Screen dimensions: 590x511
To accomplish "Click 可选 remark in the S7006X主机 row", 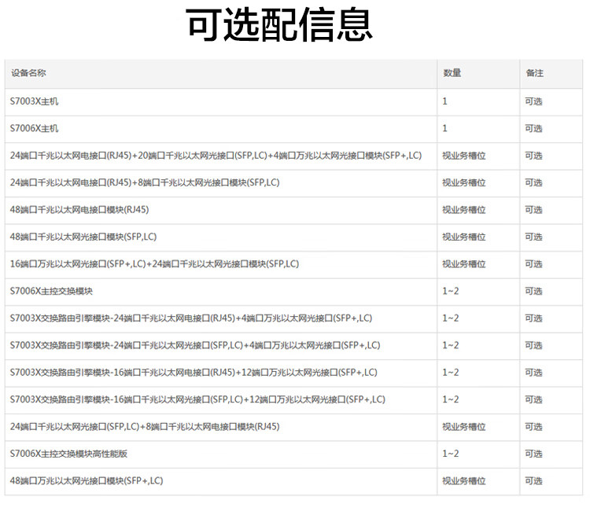I will tap(533, 128).
